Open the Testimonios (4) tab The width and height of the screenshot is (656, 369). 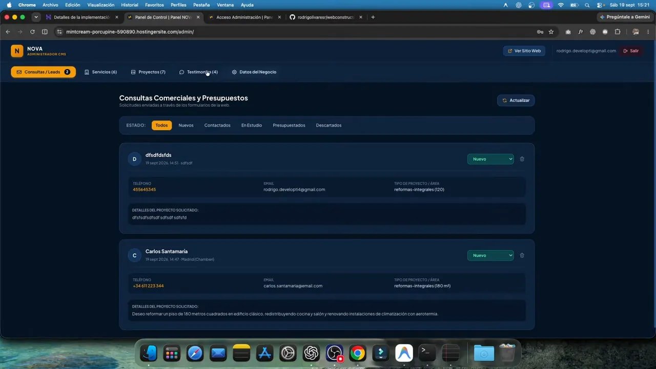(x=198, y=72)
